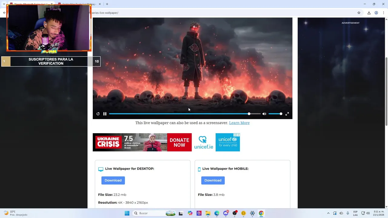Open Discord from the taskbar

coord(226,213)
